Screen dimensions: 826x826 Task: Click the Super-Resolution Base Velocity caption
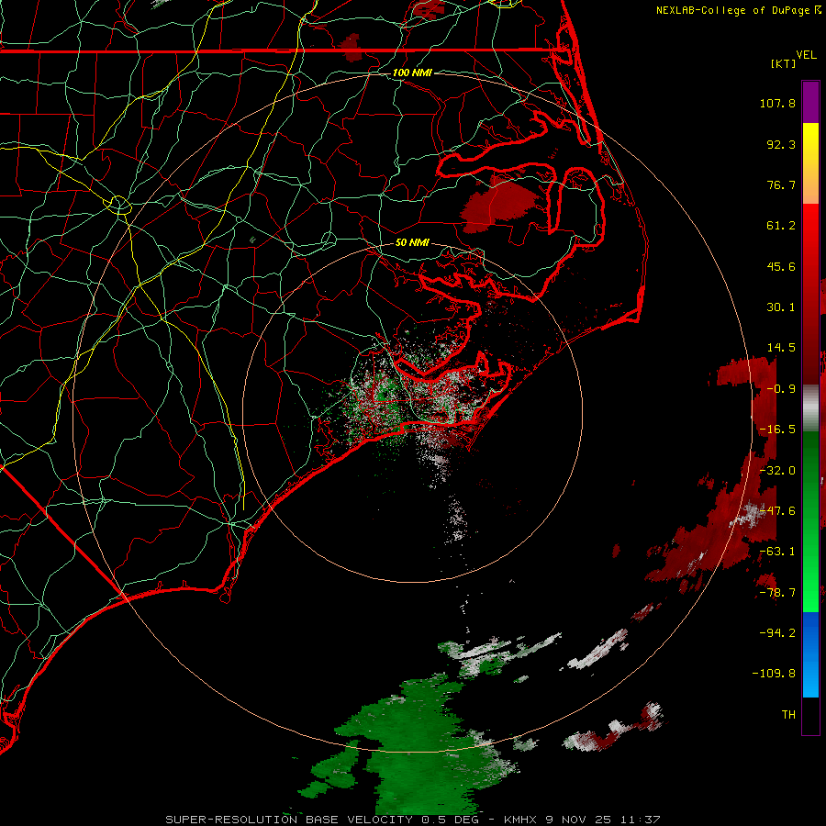(x=412, y=820)
